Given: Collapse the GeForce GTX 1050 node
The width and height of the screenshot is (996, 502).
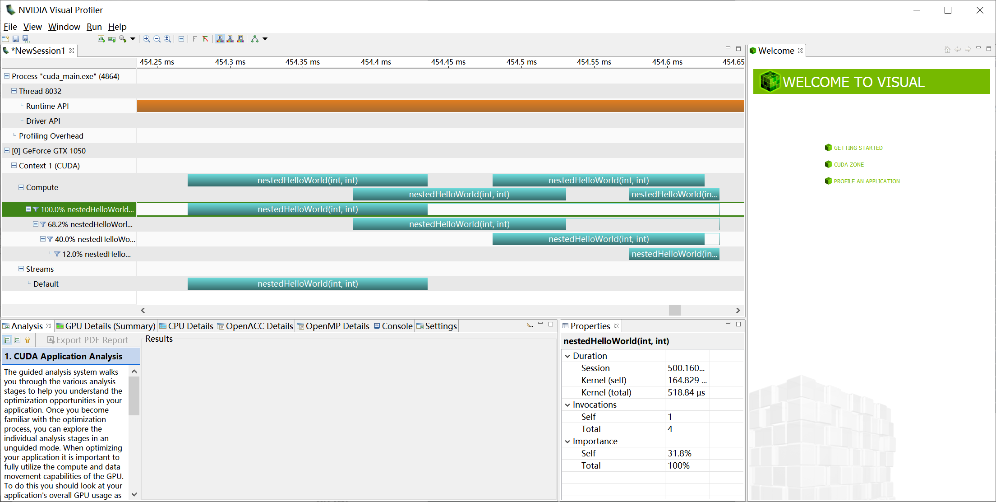Looking at the screenshot, I should click(7, 150).
